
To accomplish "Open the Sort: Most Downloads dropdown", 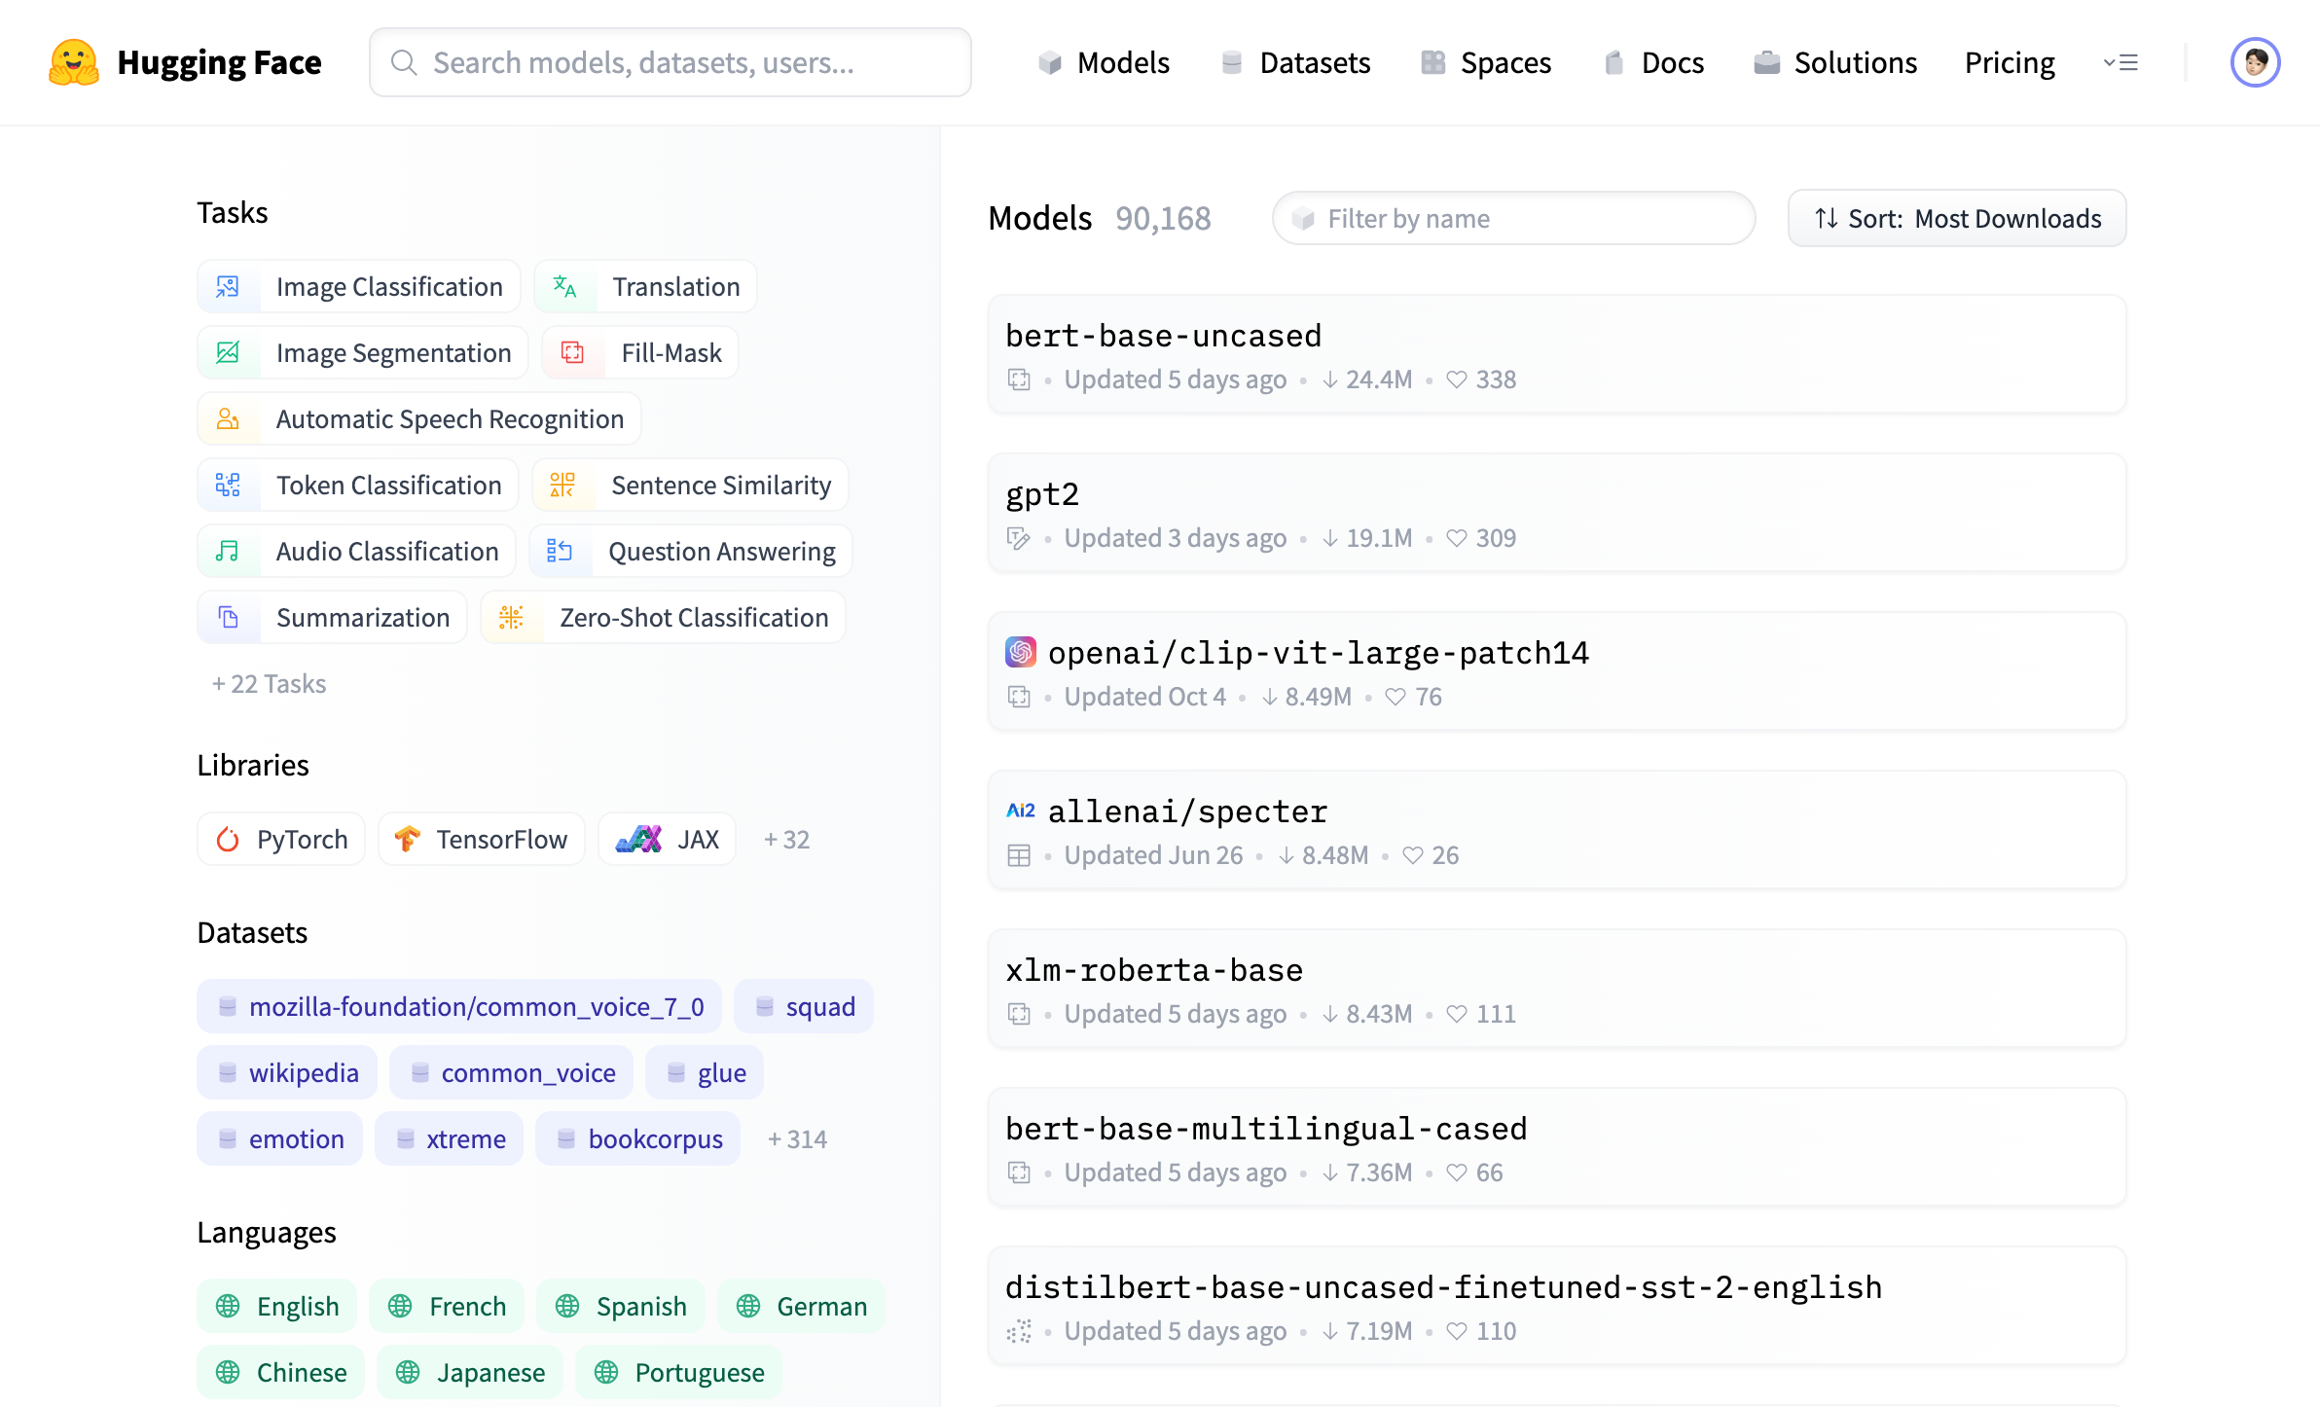I will [1957, 219].
